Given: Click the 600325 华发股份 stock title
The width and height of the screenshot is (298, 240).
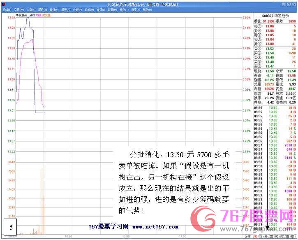Looking at the screenshot, I should coord(275,16).
